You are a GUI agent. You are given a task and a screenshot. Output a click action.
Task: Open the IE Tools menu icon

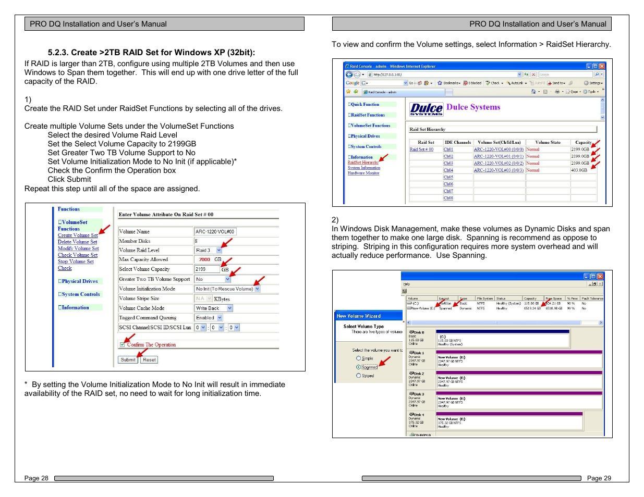[591, 92]
